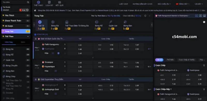Select the Phổ Biến filter button
Viewport: 207px width, 101px height.
(170, 60)
